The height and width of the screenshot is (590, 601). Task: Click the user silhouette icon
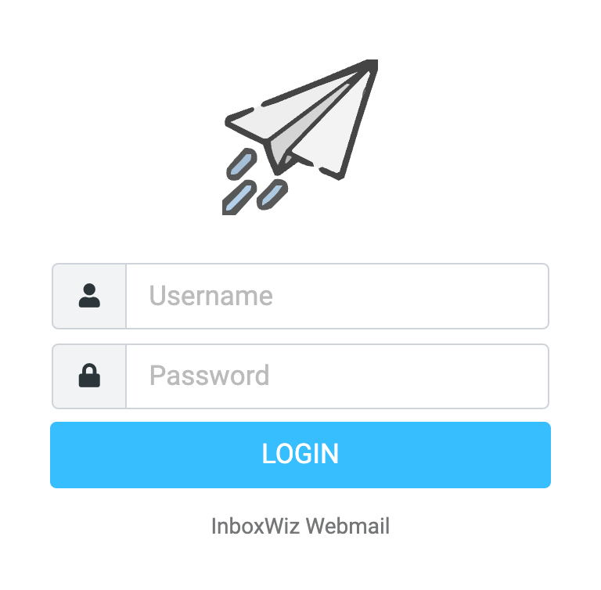coord(89,296)
